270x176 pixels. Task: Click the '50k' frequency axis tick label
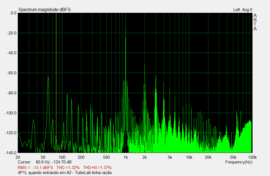pyautogui.click(x=233, y=157)
